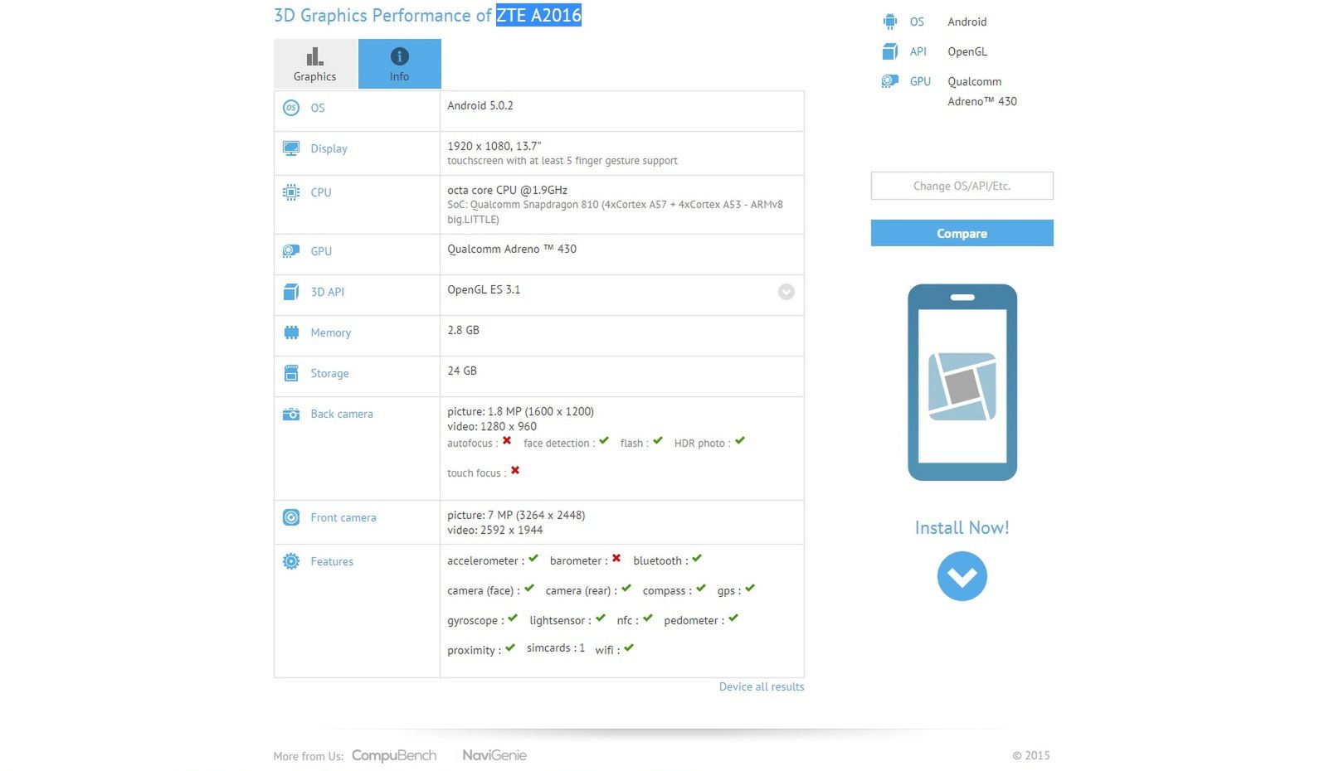Click the red cross beside autofocus
Viewport: 1344px width, 771px height.
pos(507,441)
